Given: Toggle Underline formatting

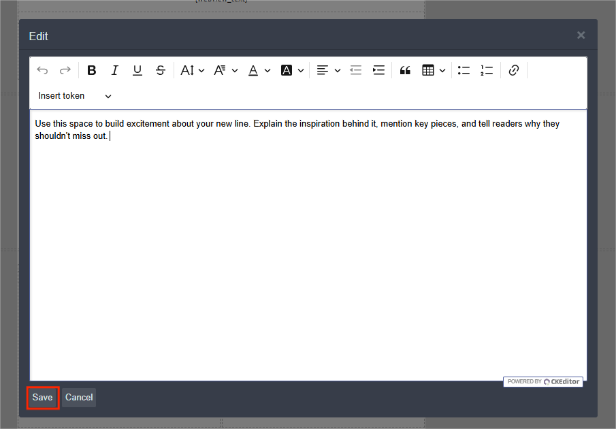Looking at the screenshot, I should coord(137,70).
